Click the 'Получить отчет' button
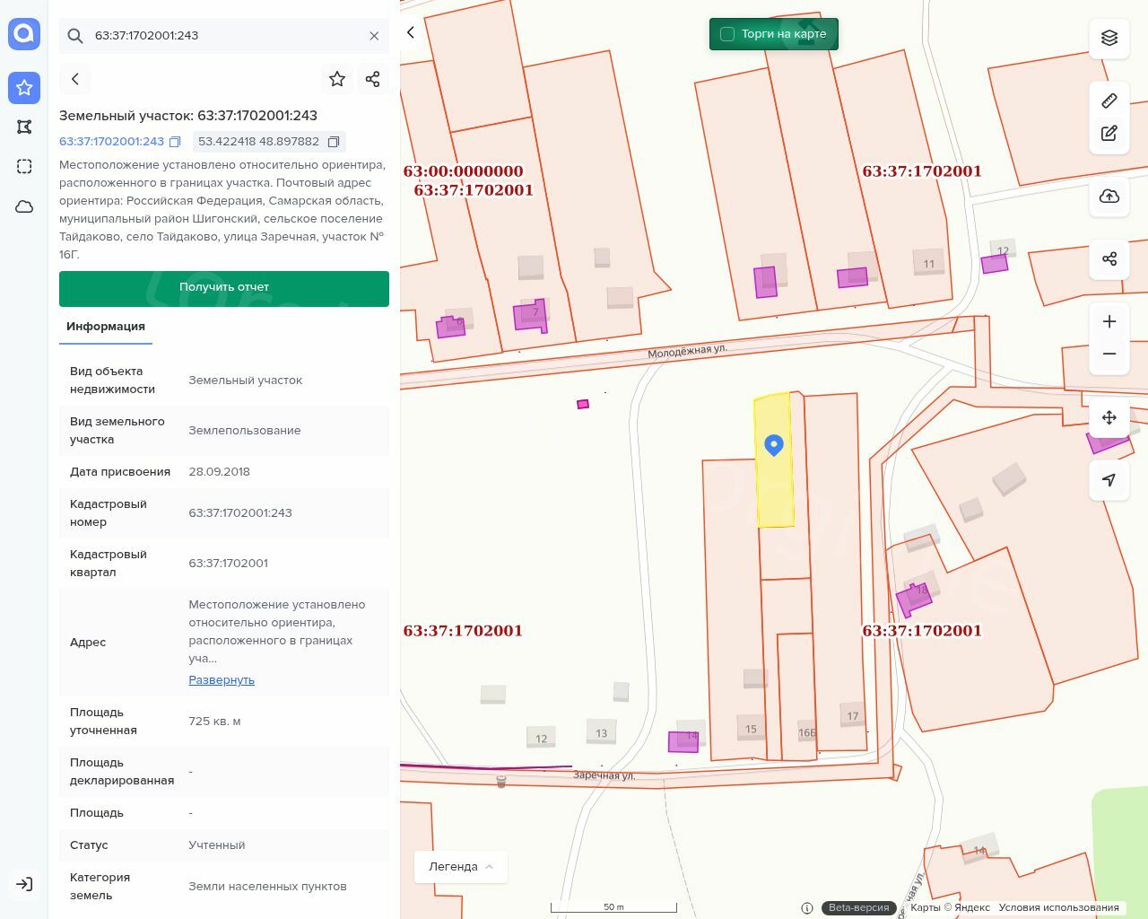 (224, 288)
